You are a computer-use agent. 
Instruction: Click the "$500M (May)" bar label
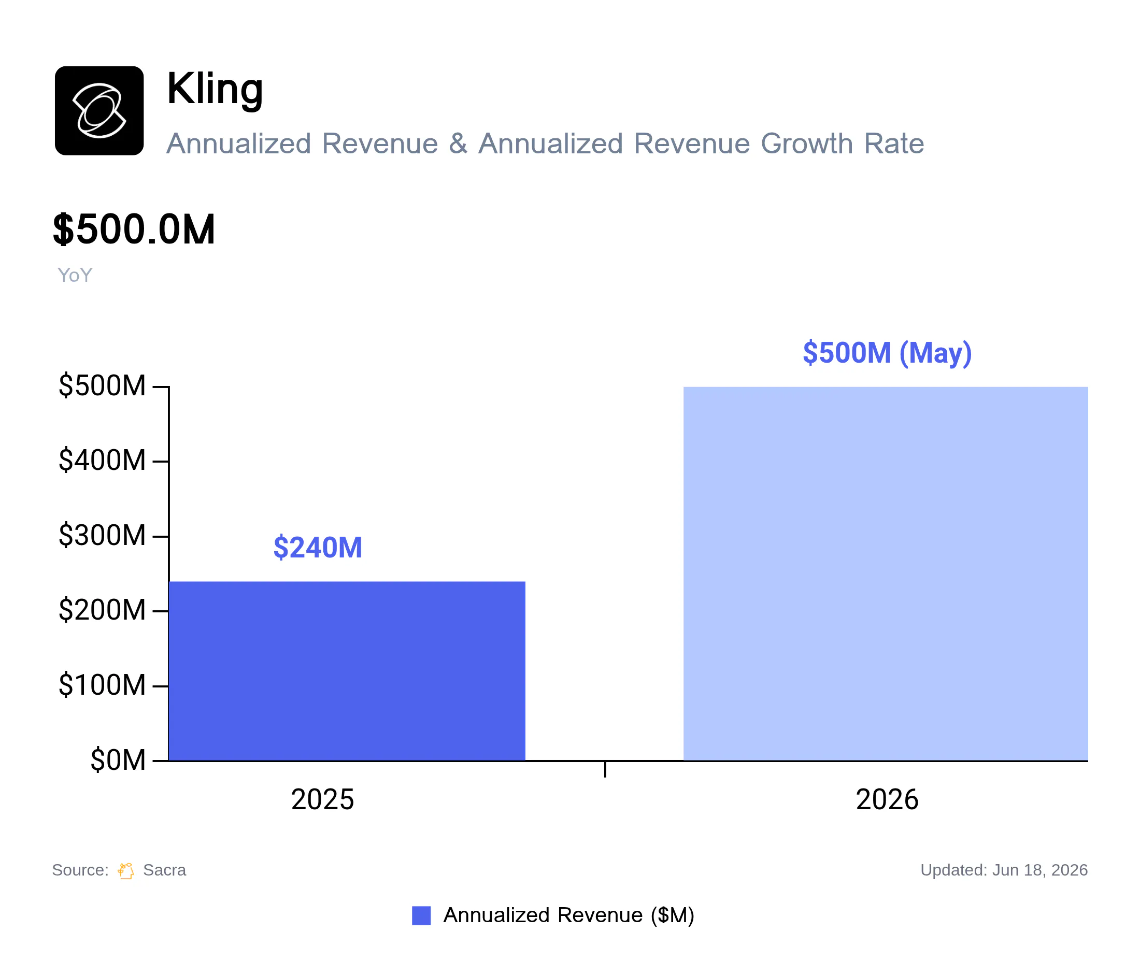point(887,353)
